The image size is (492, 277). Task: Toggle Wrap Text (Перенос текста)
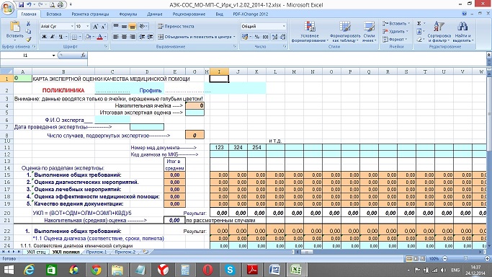[176, 27]
